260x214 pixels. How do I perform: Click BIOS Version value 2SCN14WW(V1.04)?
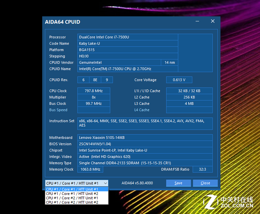(x=145, y=144)
